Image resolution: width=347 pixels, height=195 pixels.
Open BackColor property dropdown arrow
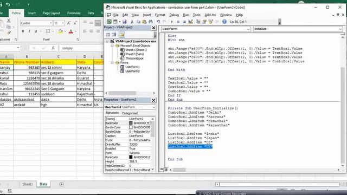[148, 123]
